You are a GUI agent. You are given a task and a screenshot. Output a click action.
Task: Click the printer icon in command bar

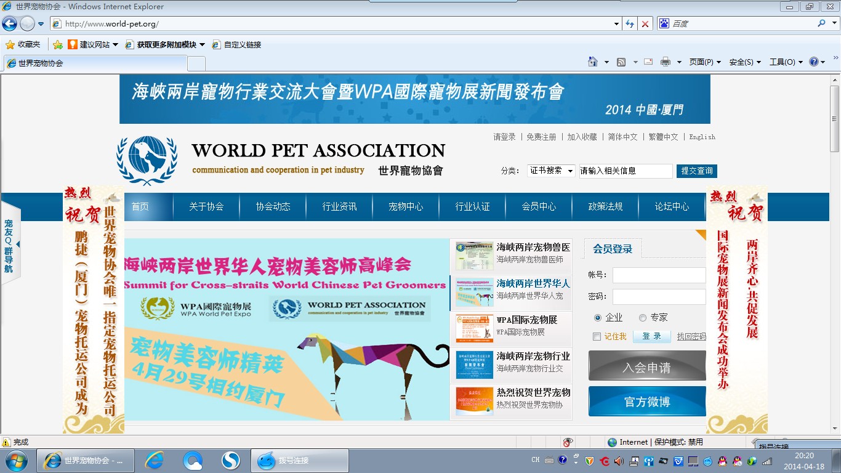(665, 62)
